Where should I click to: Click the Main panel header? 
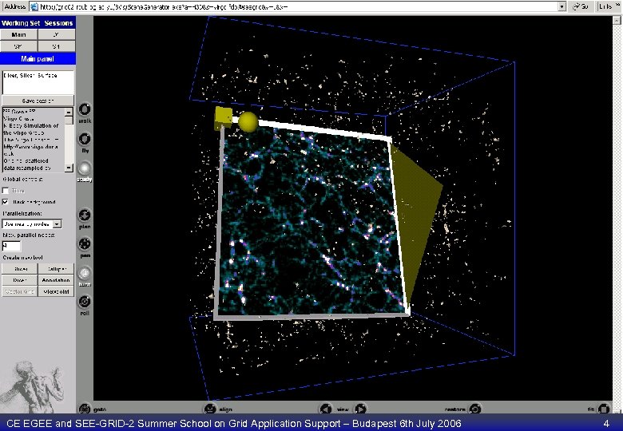point(38,59)
